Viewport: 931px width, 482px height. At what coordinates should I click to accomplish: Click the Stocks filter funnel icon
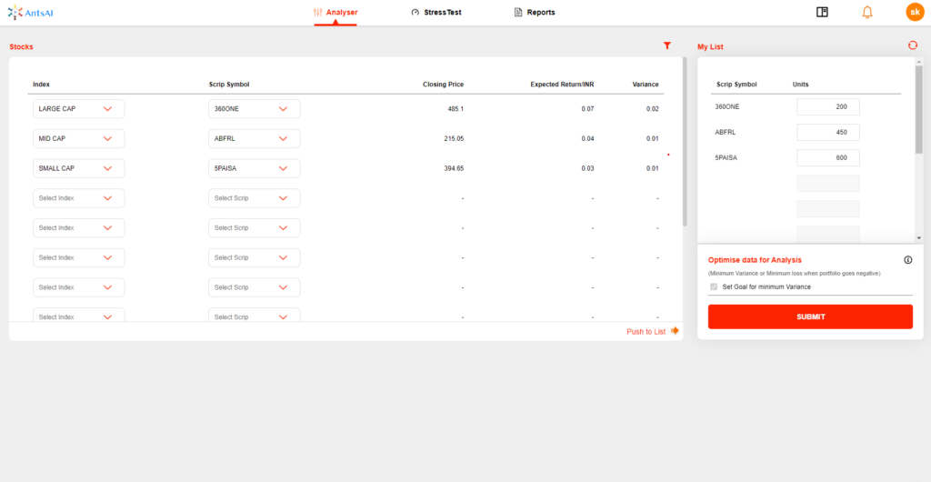pos(666,45)
